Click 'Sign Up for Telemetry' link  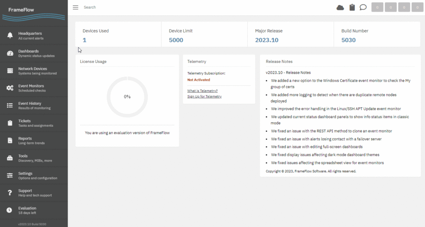click(x=204, y=97)
